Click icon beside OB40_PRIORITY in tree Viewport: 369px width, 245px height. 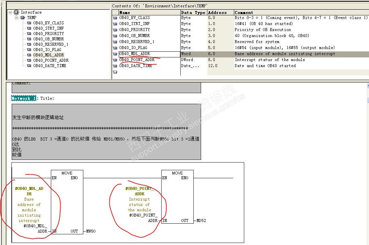tap(29, 34)
